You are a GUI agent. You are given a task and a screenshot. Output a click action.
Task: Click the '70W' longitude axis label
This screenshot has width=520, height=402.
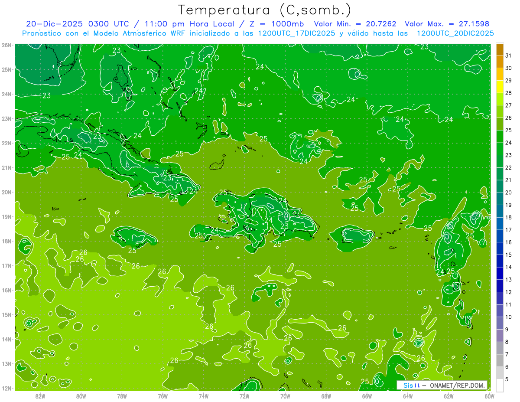point(285,396)
